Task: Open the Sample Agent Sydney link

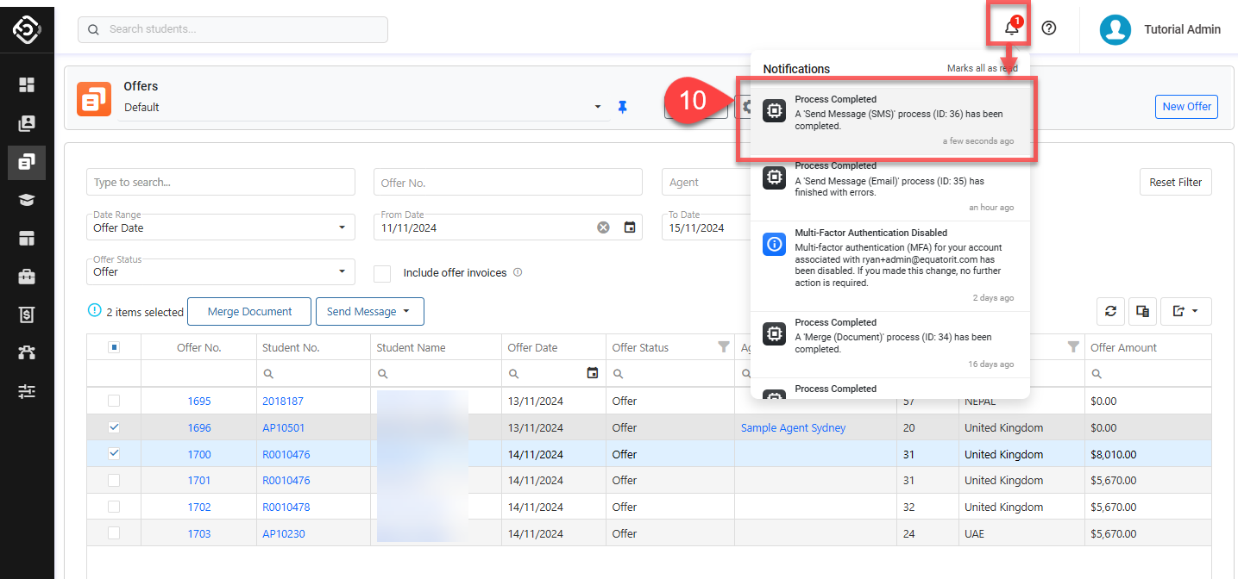Action: tap(793, 428)
